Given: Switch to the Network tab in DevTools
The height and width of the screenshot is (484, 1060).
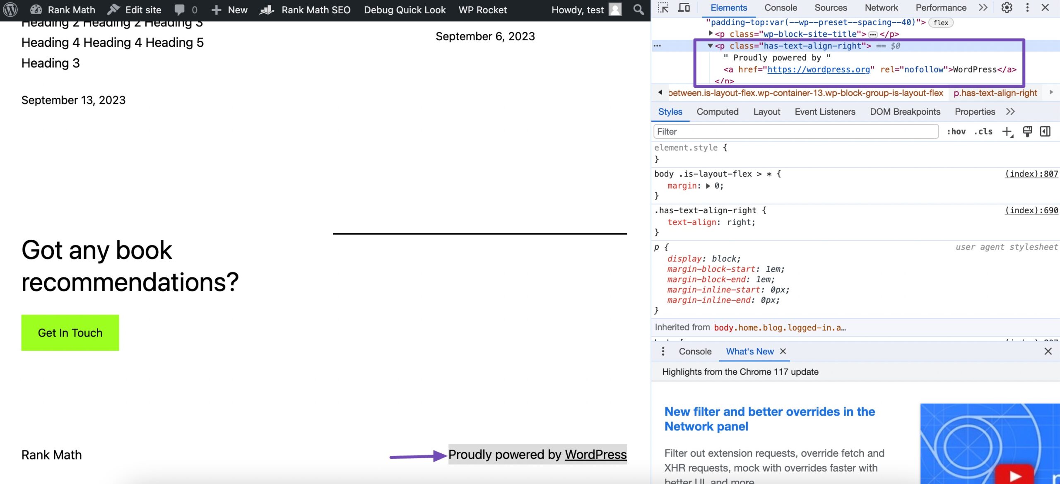Looking at the screenshot, I should pyautogui.click(x=881, y=7).
